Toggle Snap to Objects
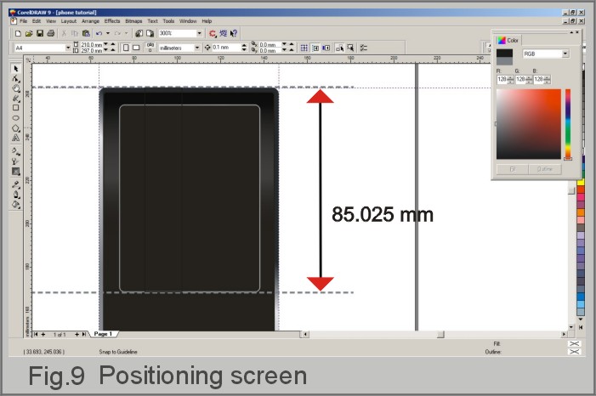 tap(326, 48)
